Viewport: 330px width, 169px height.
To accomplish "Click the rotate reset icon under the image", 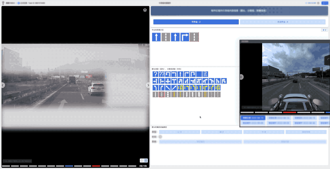I will [x=142, y=160].
